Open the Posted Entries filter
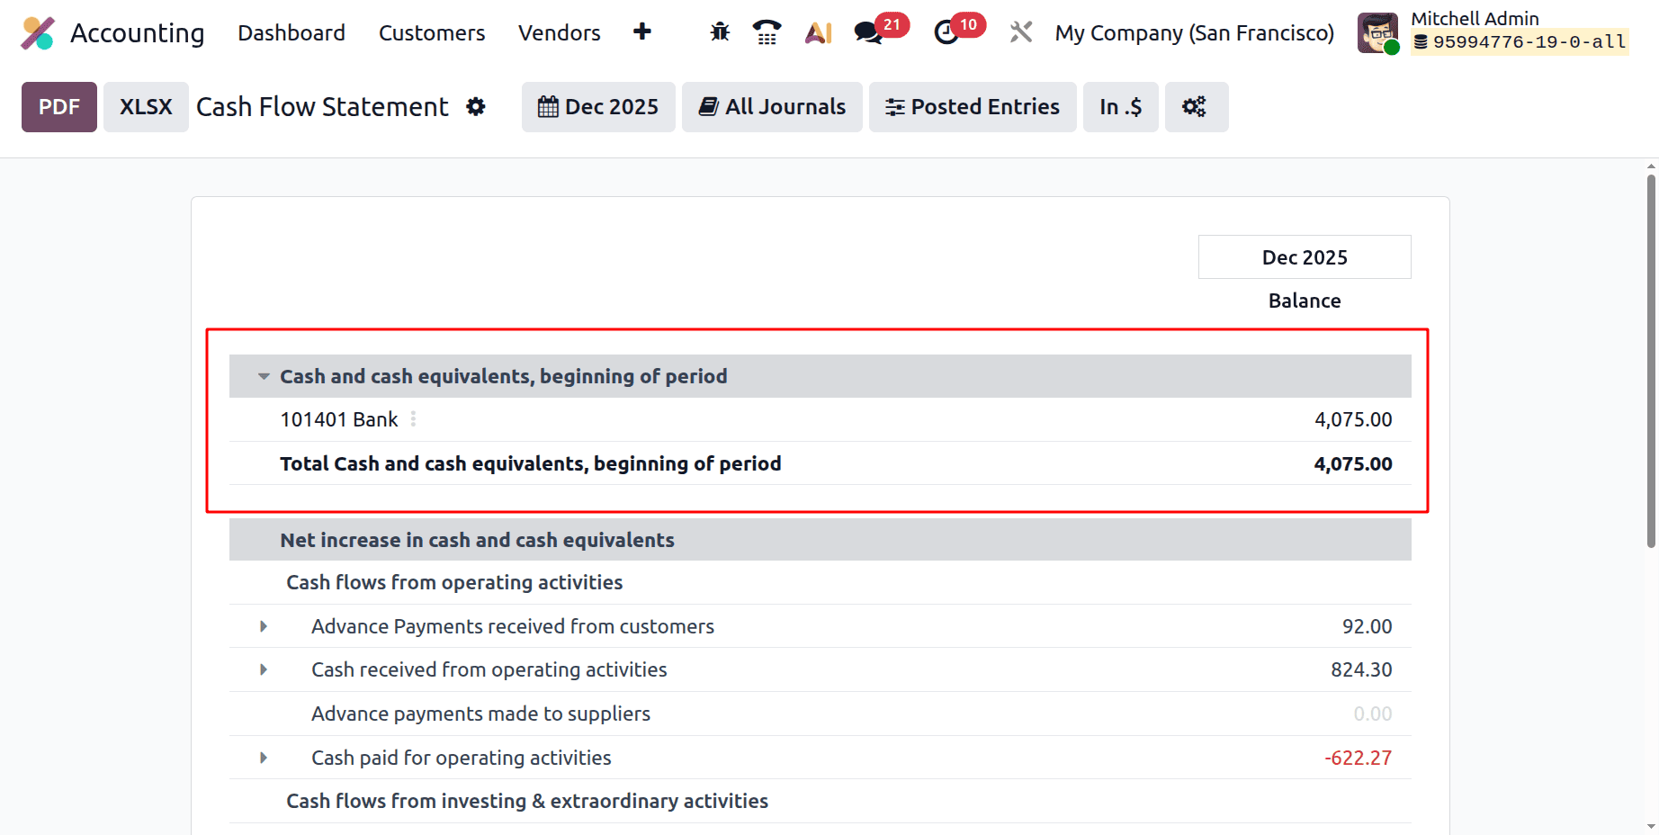 pyautogui.click(x=972, y=106)
